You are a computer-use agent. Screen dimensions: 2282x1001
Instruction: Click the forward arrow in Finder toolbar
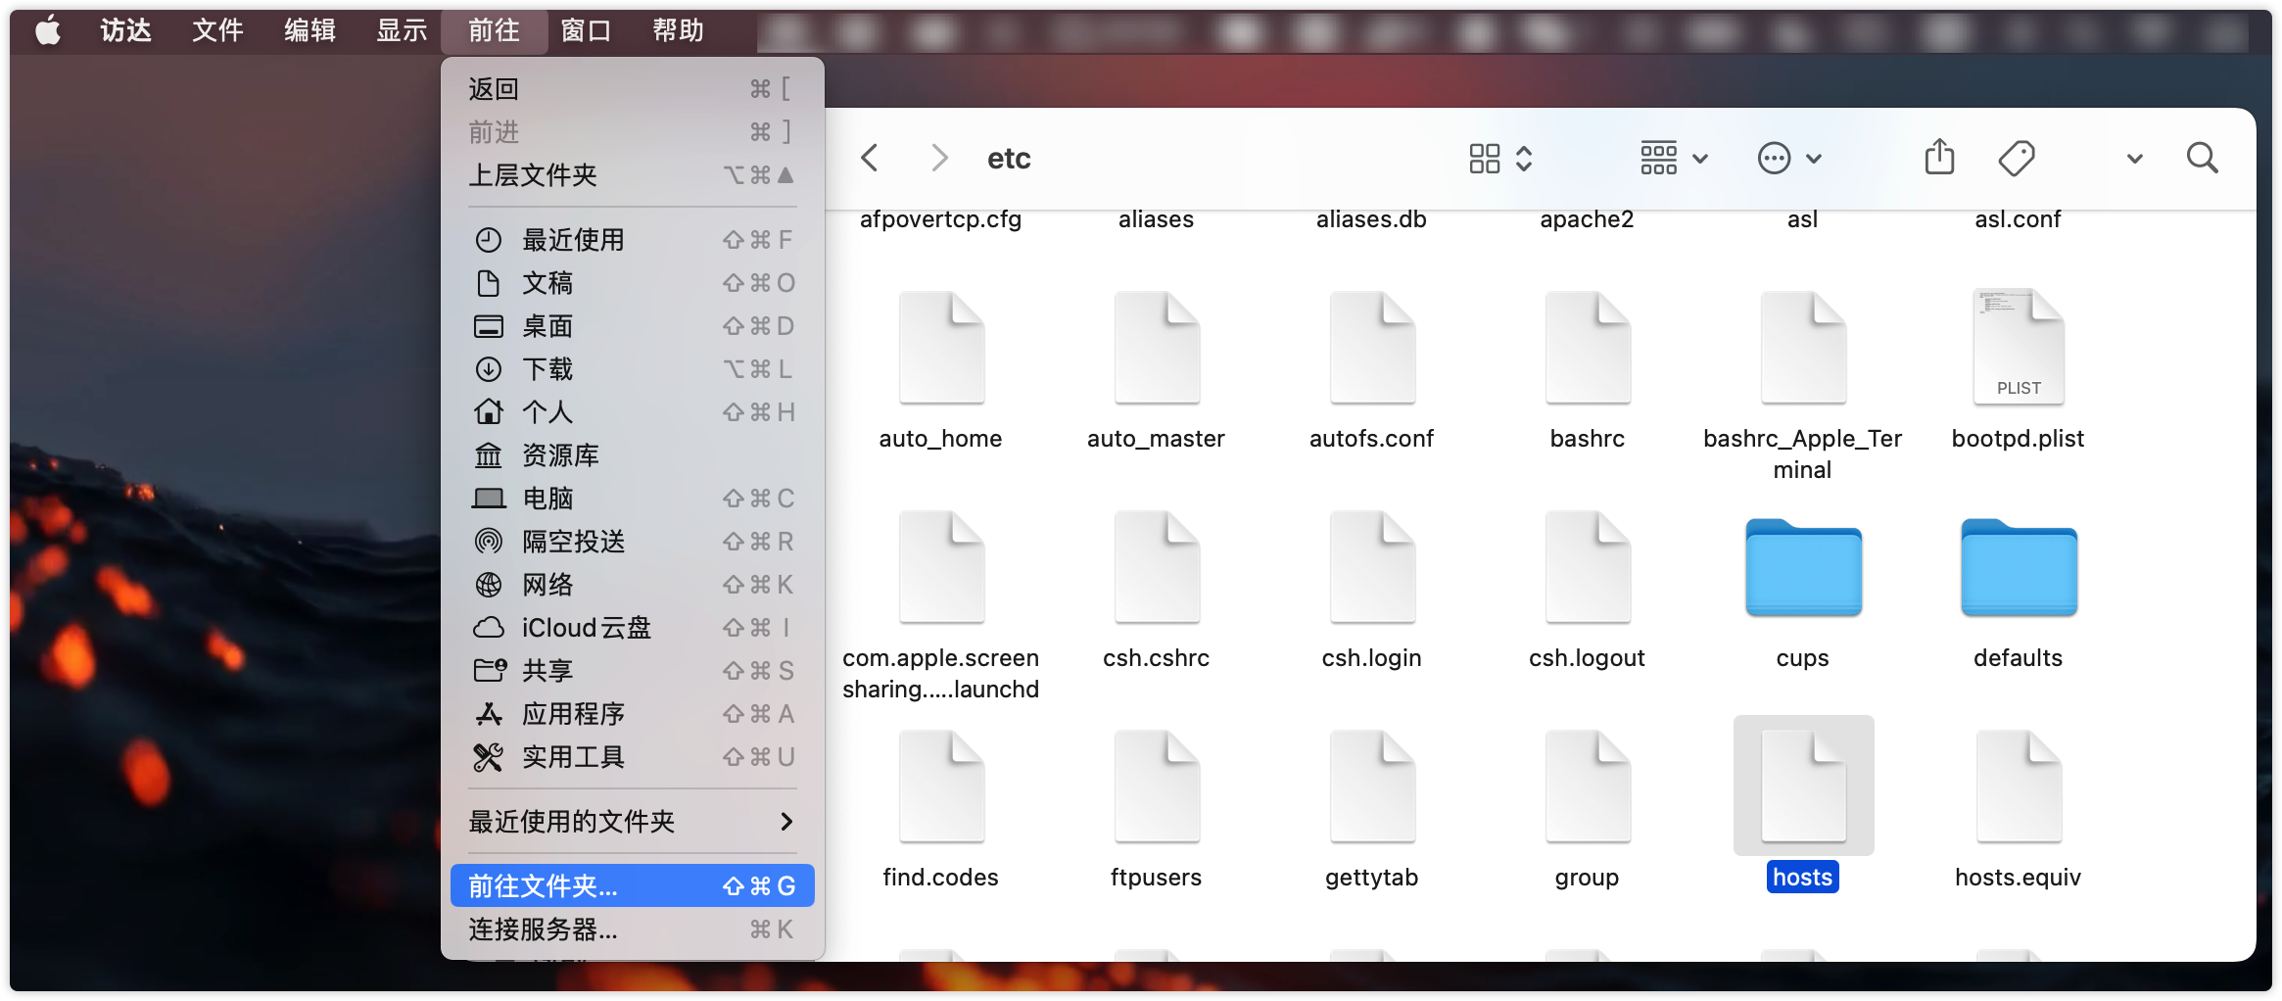click(938, 158)
